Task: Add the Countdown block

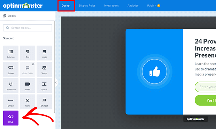Action: tap(11, 85)
